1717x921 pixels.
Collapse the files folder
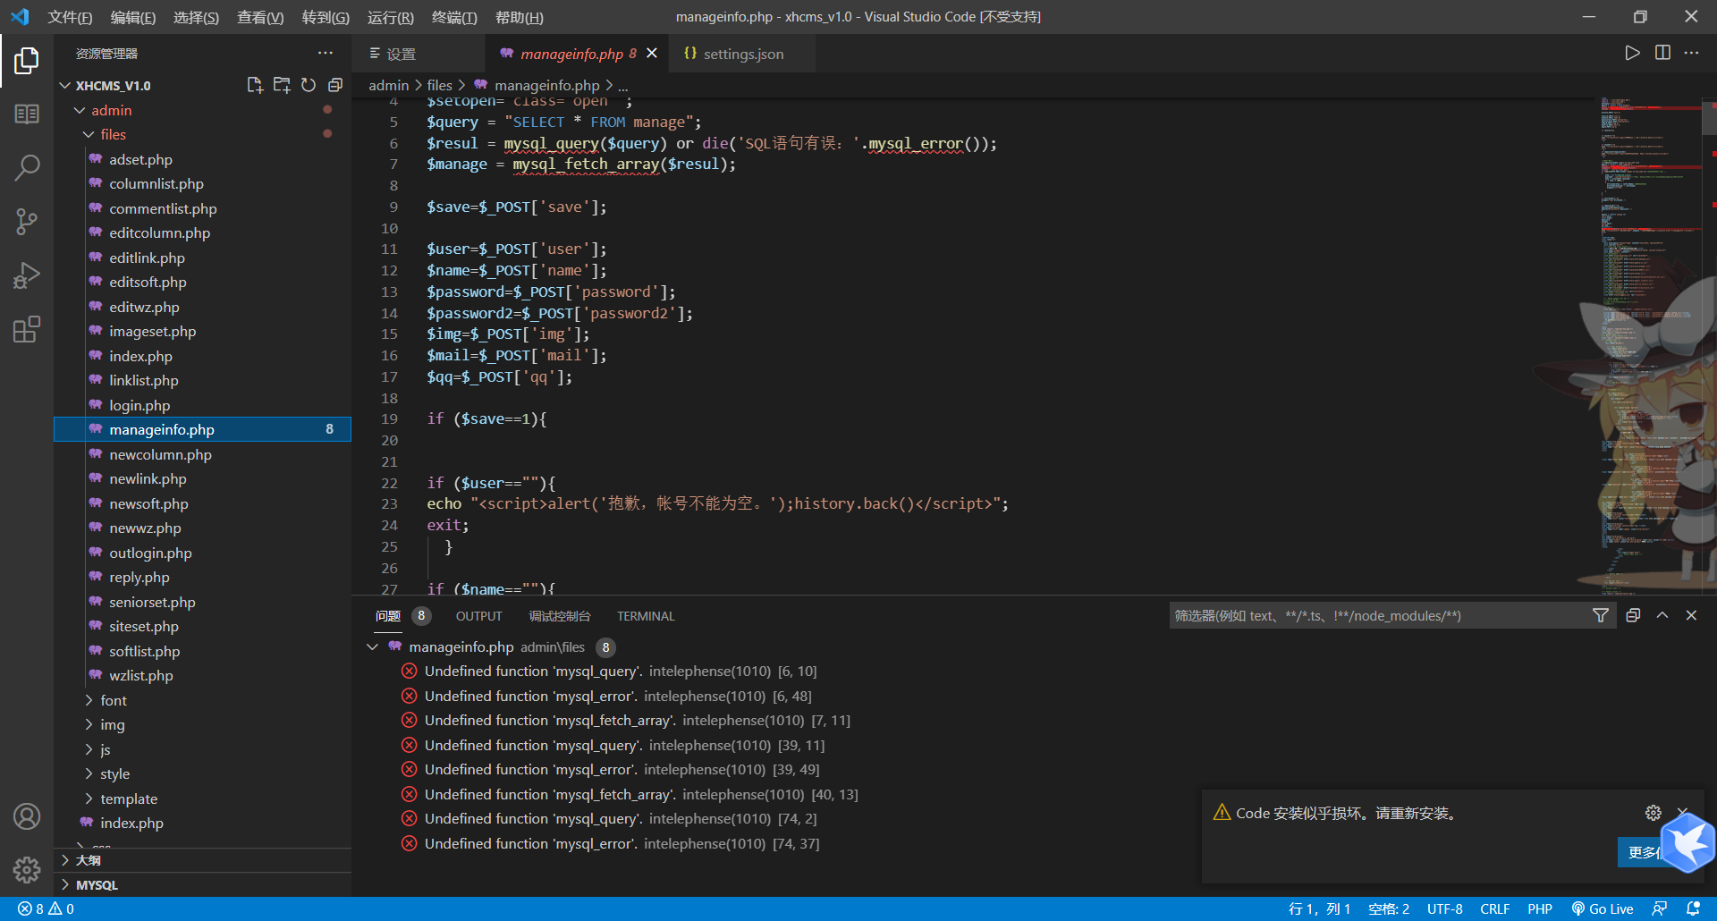point(89,134)
